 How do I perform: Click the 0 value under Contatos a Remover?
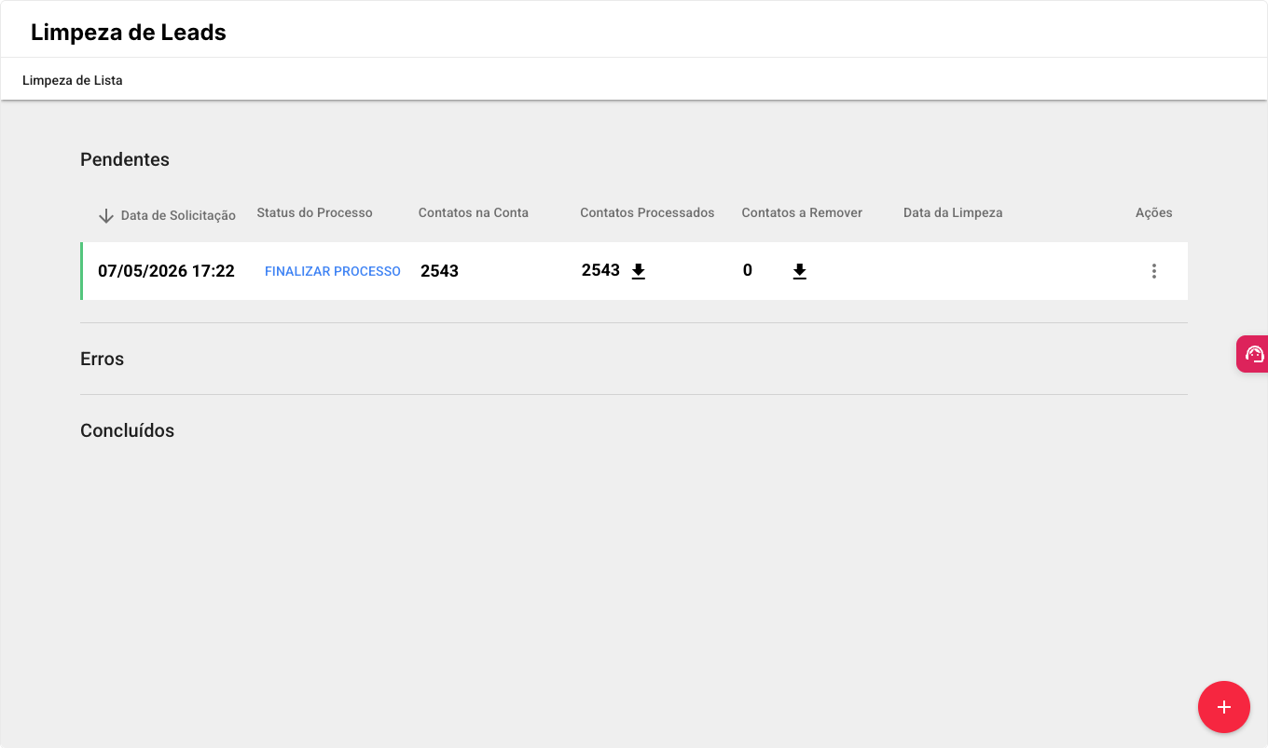click(748, 270)
